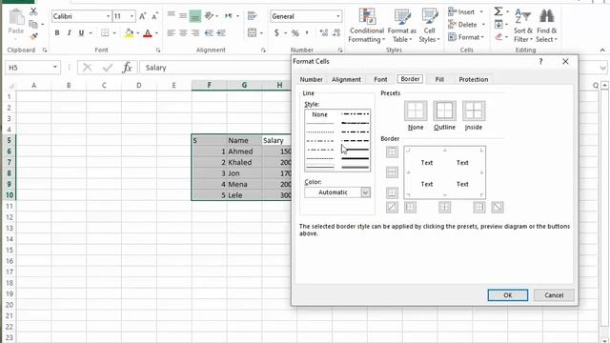Toggle the left border button
Screen dimensions: 610x343
[x=410, y=208]
